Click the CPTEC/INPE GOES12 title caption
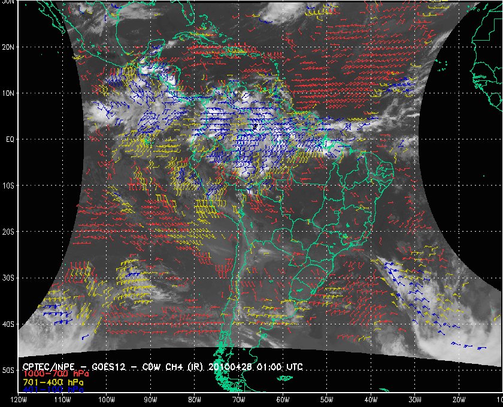Screen dimensions: 503x407 coord(163,367)
